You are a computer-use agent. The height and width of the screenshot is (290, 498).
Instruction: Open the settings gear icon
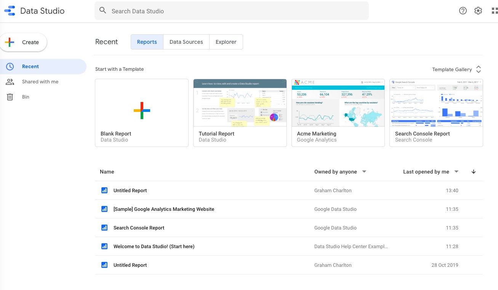(x=478, y=11)
